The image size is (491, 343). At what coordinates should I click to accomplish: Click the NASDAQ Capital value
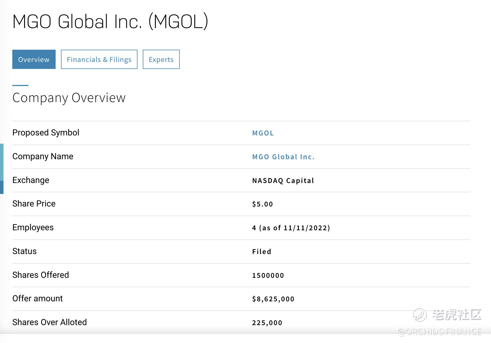[283, 181]
